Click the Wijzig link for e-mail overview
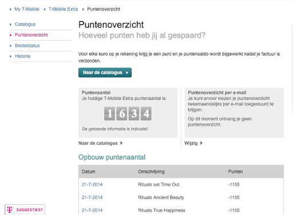Image resolution: width=293 pixels, height=215 pixels. tap(191, 143)
